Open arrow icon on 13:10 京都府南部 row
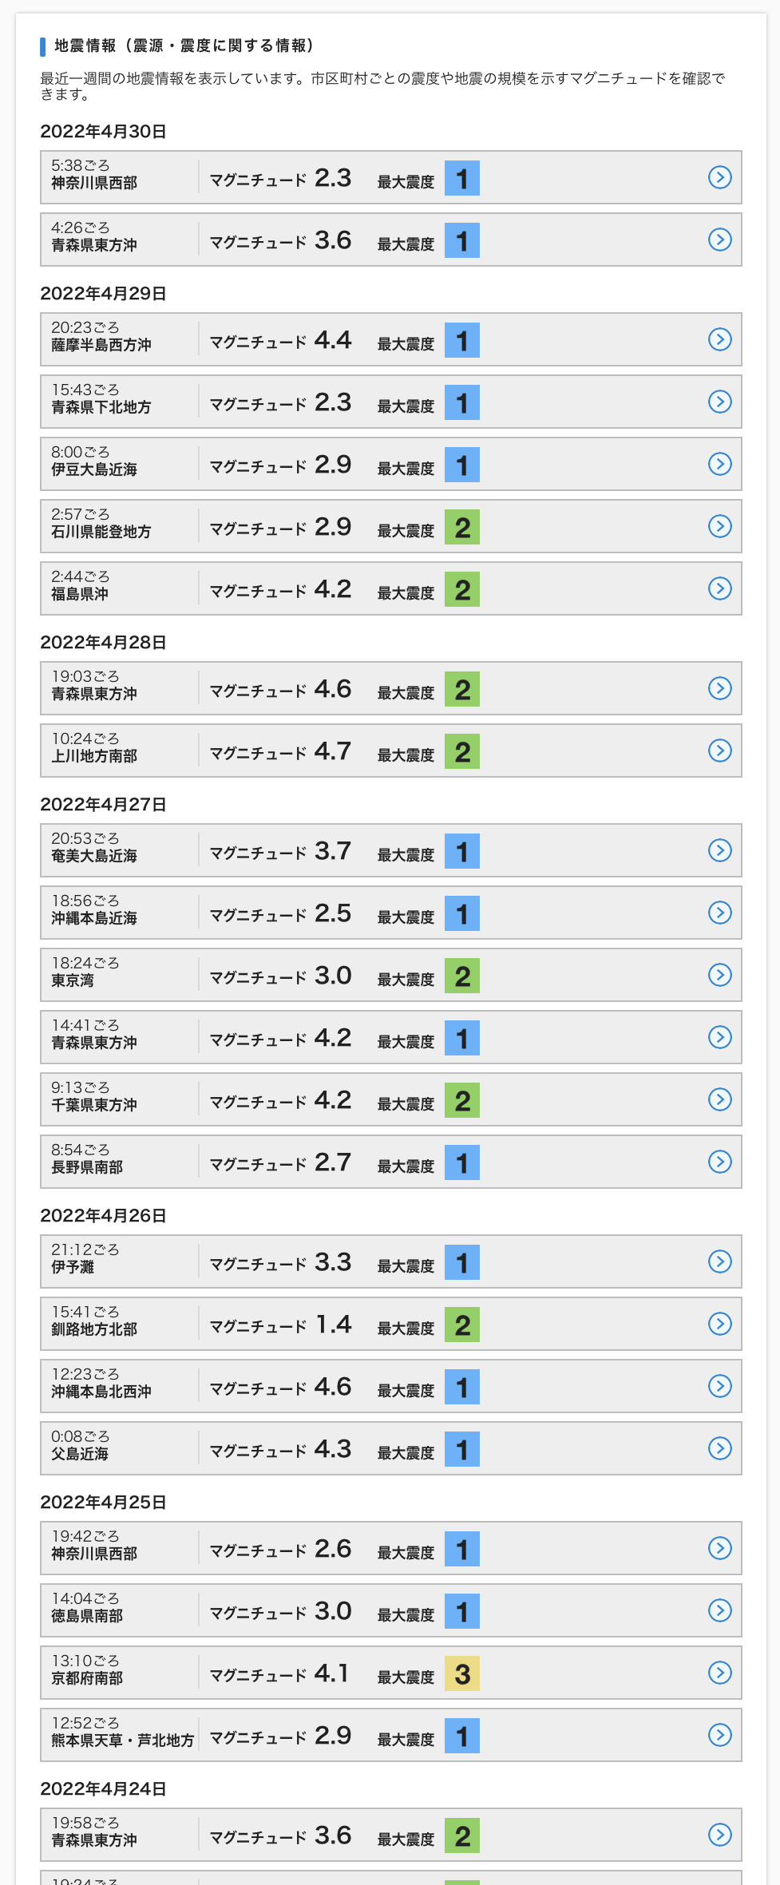The width and height of the screenshot is (780, 1885). point(720,1673)
